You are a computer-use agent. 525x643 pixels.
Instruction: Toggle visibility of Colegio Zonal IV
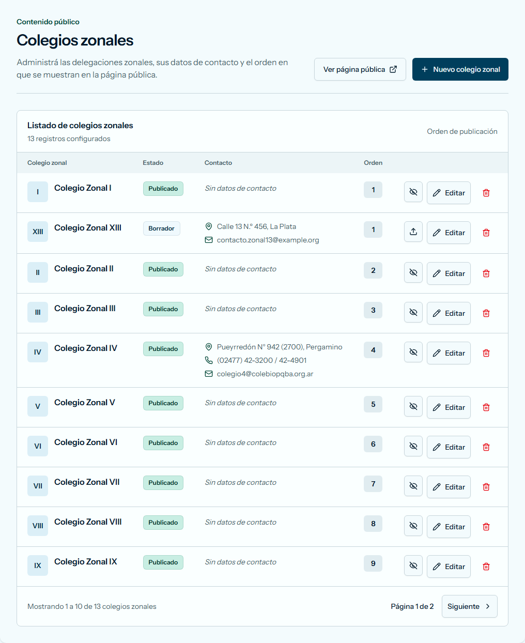pos(413,352)
